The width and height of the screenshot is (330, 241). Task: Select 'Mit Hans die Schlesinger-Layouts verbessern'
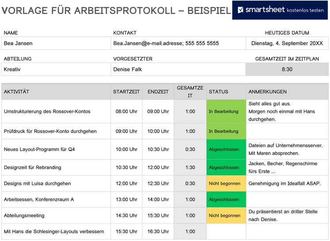pos(56,232)
